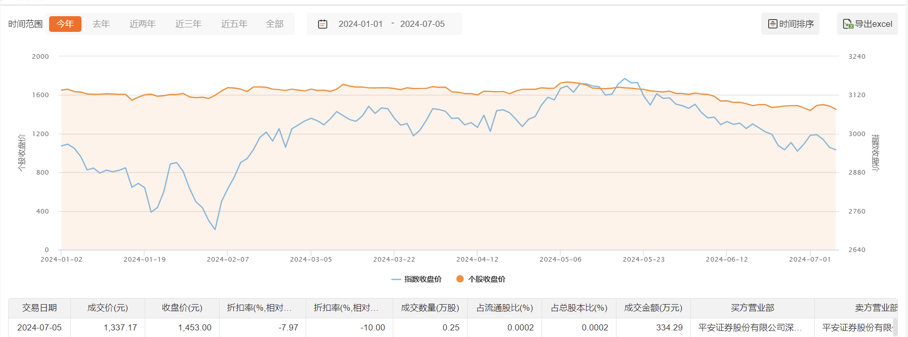Select the 去年 time range tab
908x337 pixels.
pyautogui.click(x=101, y=24)
